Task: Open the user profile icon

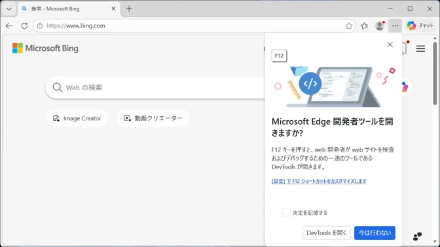Action: (380, 25)
